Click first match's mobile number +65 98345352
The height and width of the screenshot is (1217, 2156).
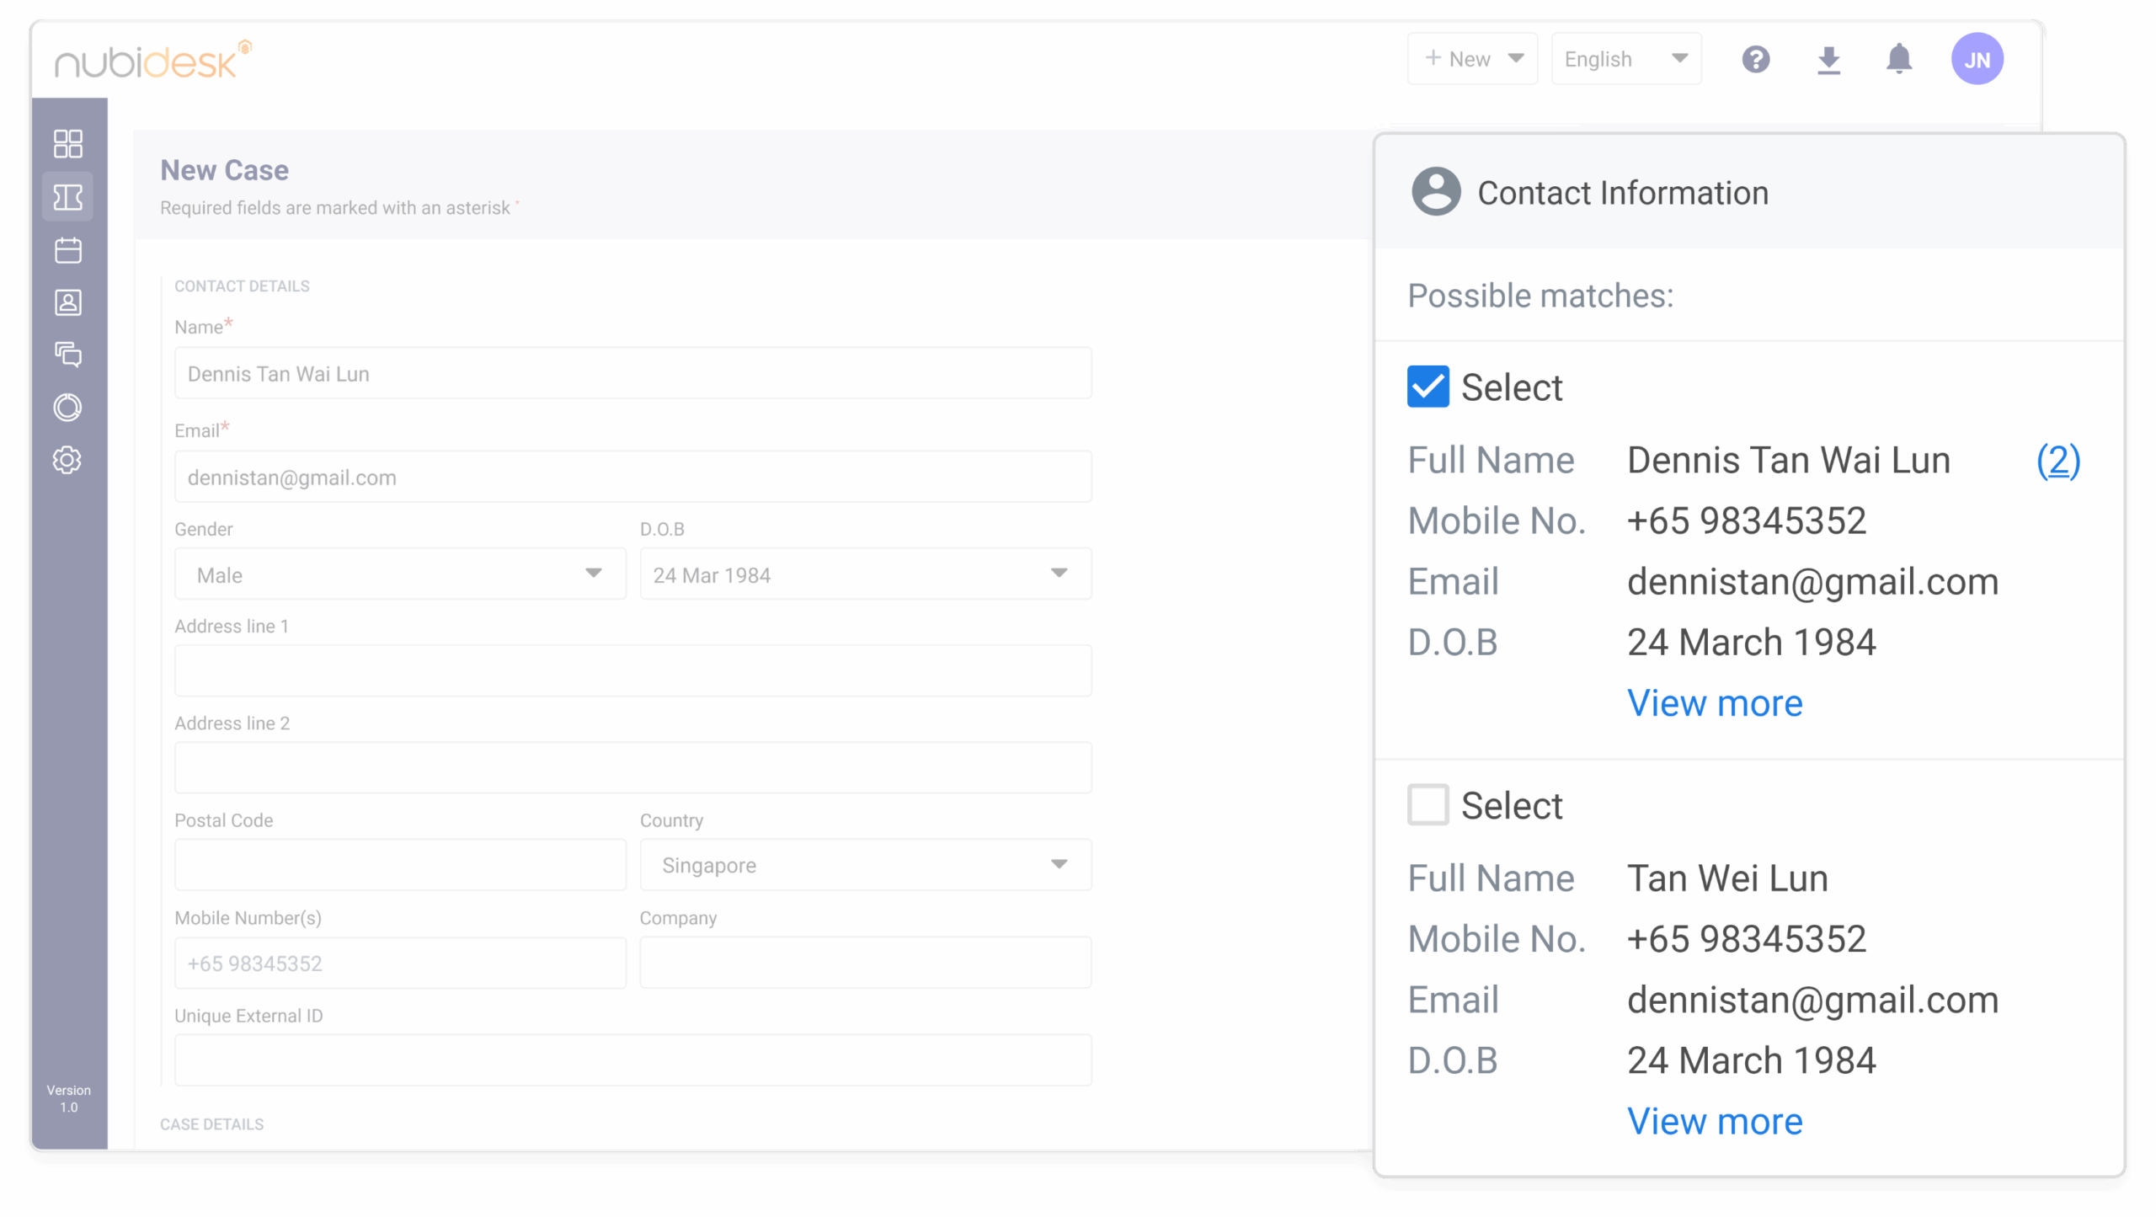pos(1747,520)
